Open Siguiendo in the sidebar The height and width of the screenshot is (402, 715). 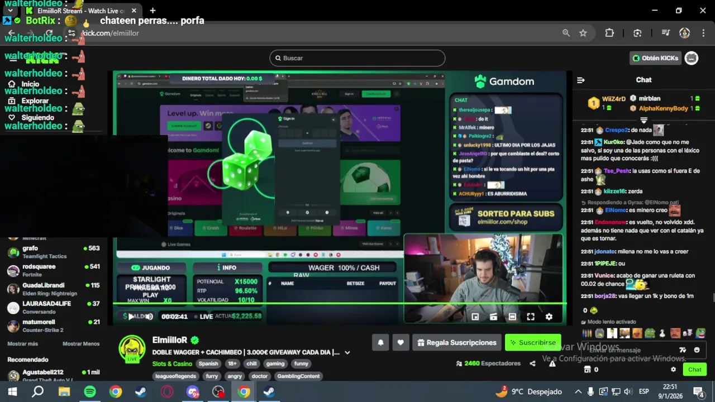coord(37,118)
